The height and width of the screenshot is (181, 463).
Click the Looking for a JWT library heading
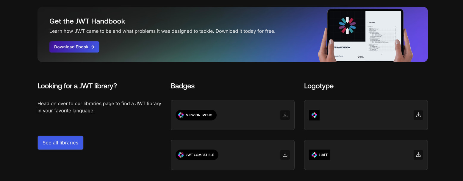coord(77,86)
